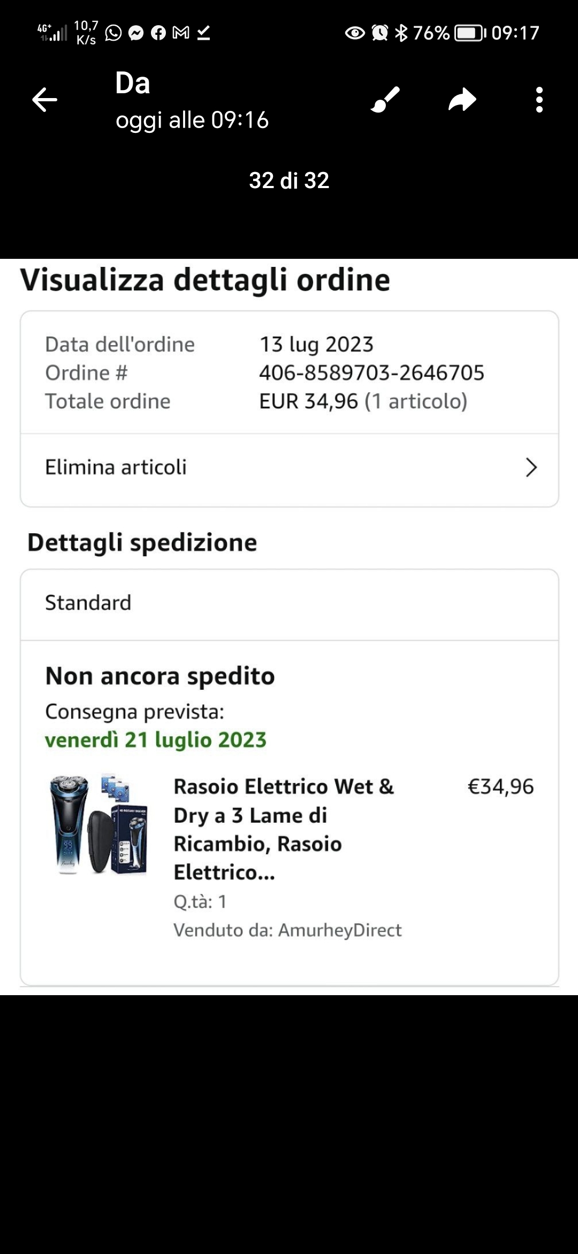Tap the Gmail notification icon

pos(181,33)
